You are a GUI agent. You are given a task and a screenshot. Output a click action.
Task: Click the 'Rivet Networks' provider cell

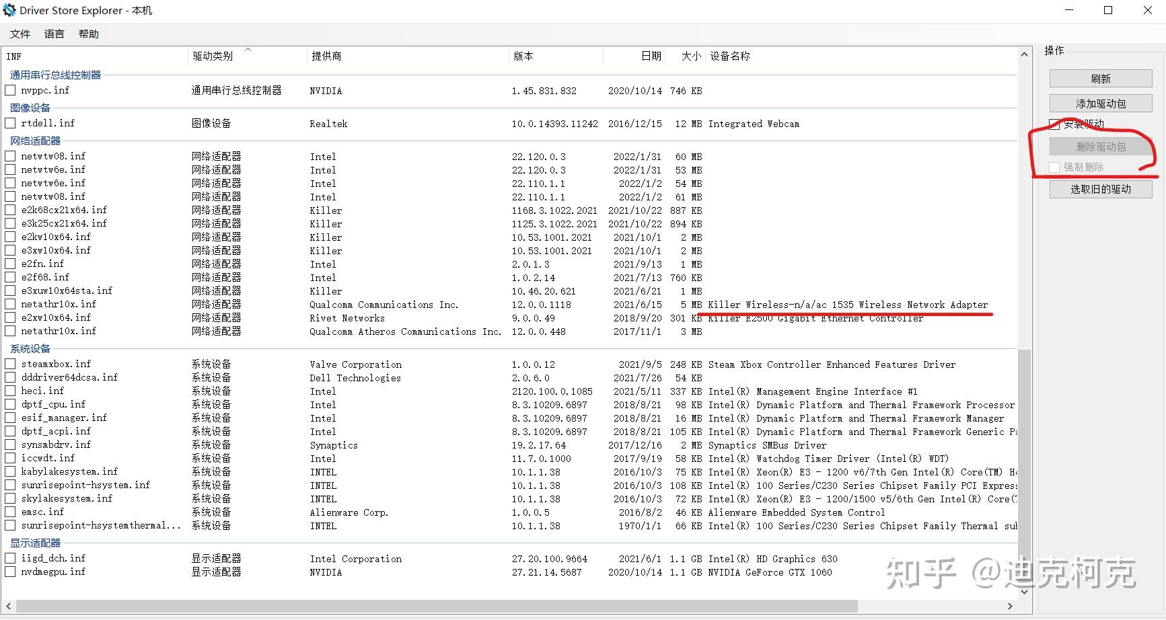(x=347, y=318)
